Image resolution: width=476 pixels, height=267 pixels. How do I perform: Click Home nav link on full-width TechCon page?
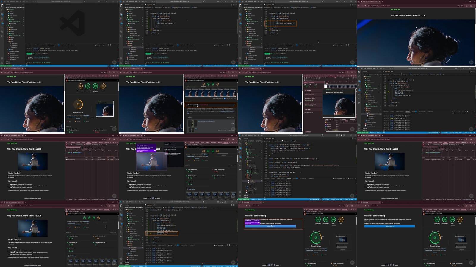pyautogui.click(x=392, y=9)
